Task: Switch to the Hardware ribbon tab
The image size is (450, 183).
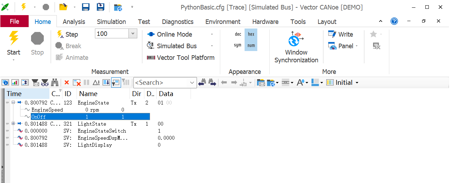Action: 265,21
